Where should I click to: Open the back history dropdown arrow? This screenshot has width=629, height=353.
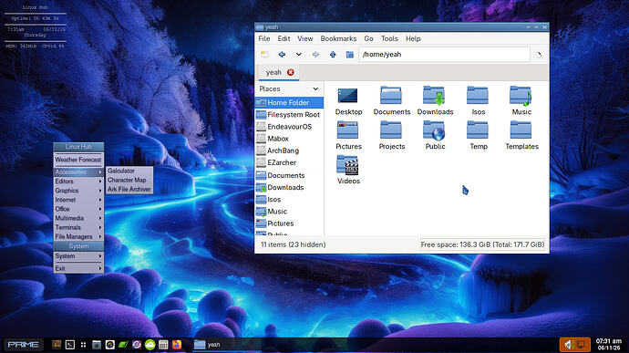click(x=298, y=54)
